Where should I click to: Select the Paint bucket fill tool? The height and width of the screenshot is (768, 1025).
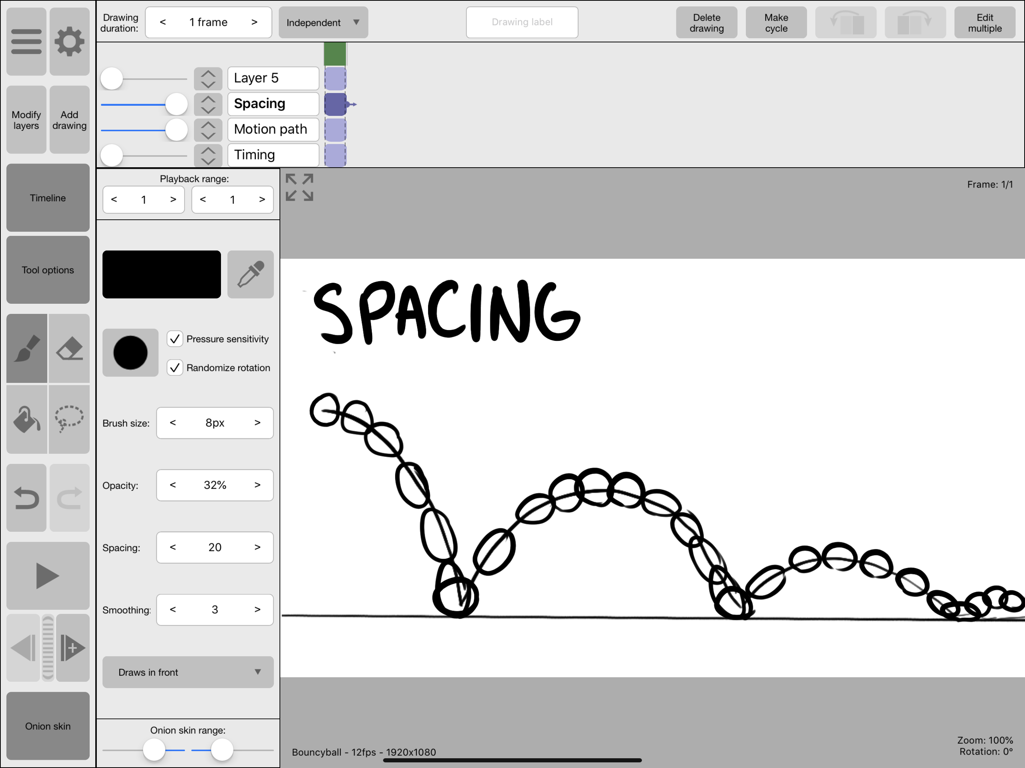click(27, 419)
